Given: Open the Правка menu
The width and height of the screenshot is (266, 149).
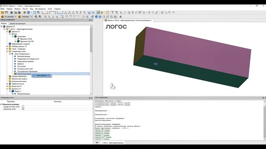Looking at the screenshot, I should point(10,9).
